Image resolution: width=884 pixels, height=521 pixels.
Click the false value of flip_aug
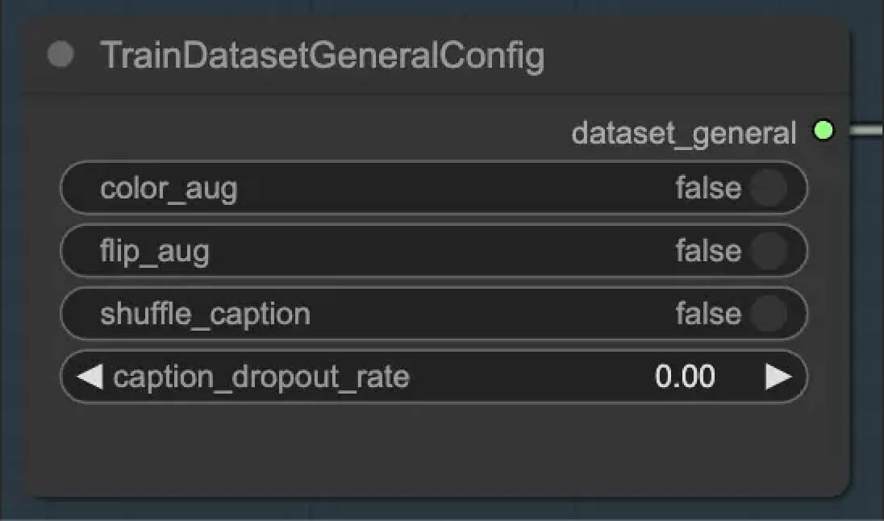707,251
